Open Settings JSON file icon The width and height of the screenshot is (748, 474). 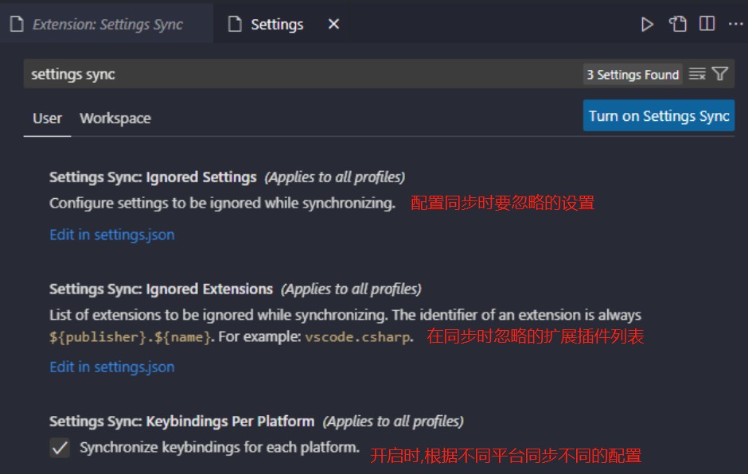click(x=677, y=24)
